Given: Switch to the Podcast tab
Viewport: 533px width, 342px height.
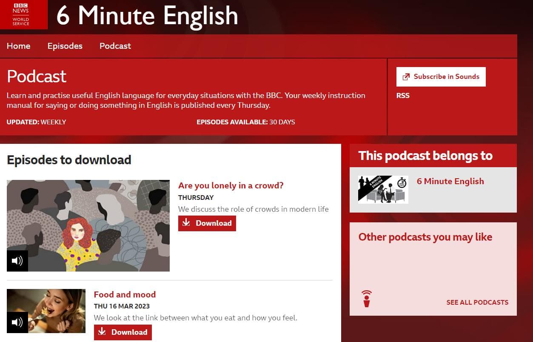Looking at the screenshot, I should (115, 46).
